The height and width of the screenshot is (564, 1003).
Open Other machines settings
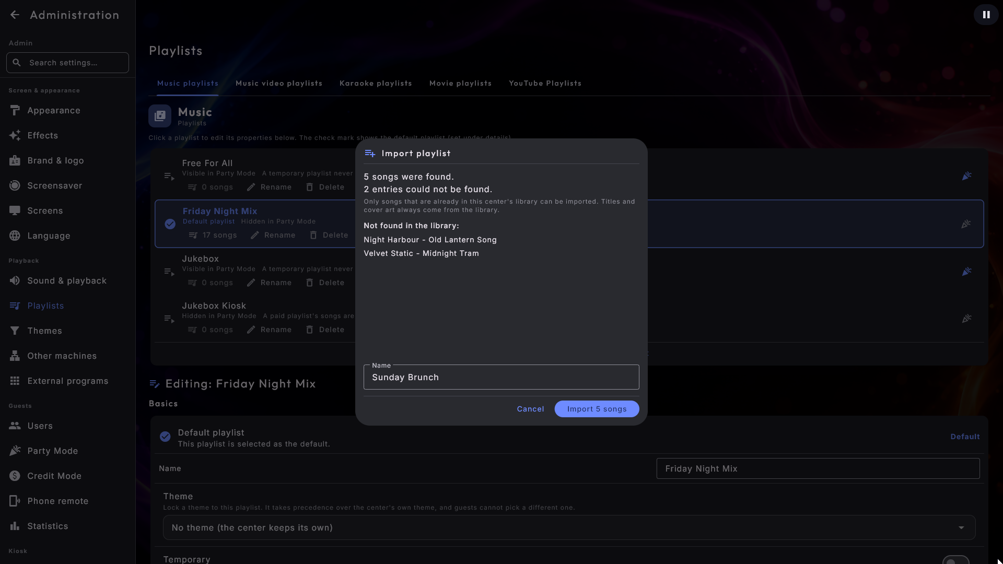point(68,356)
